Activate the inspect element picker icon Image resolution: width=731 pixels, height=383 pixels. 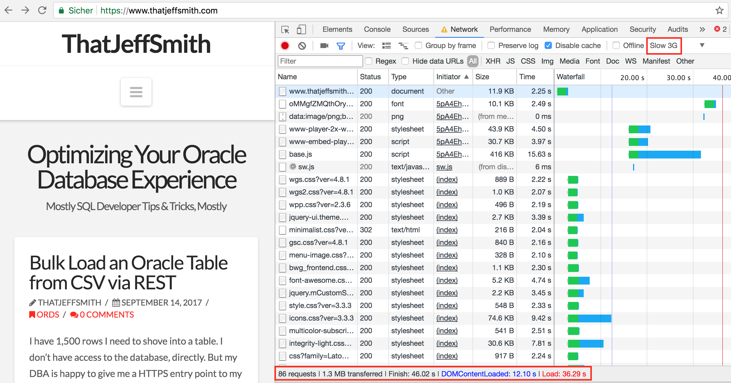click(x=285, y=29)
